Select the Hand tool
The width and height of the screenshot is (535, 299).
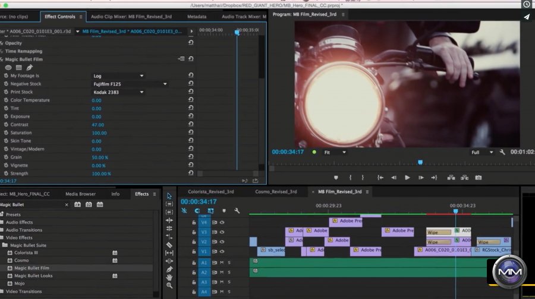click(169, 277)
